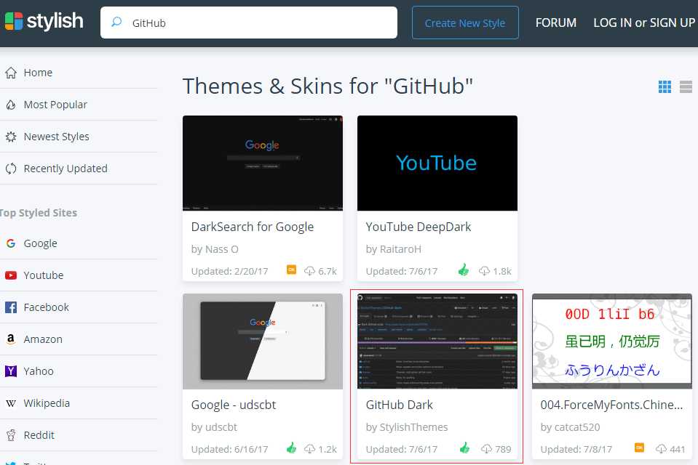The width and height of the screenshot is (698, 465).
Task: Click the Yahoo Y icon
Action: (11, 371)
